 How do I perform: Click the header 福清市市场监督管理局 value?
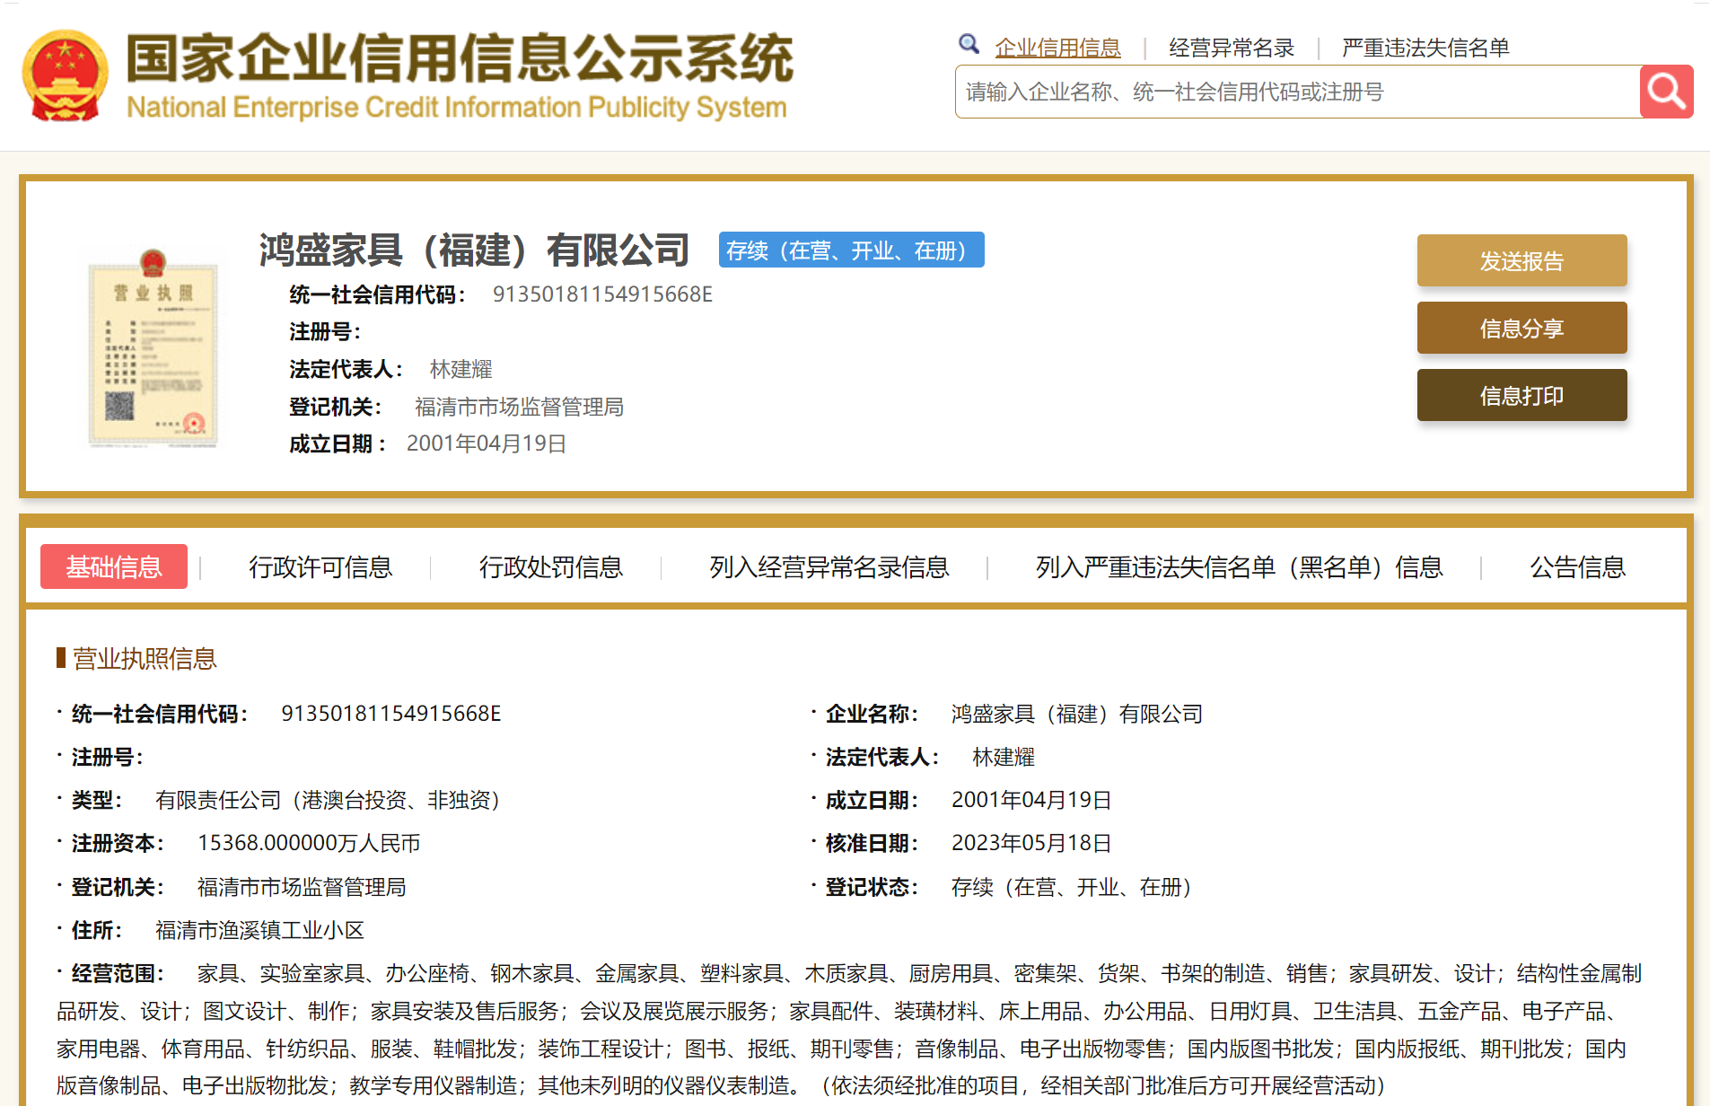[519, 407]
